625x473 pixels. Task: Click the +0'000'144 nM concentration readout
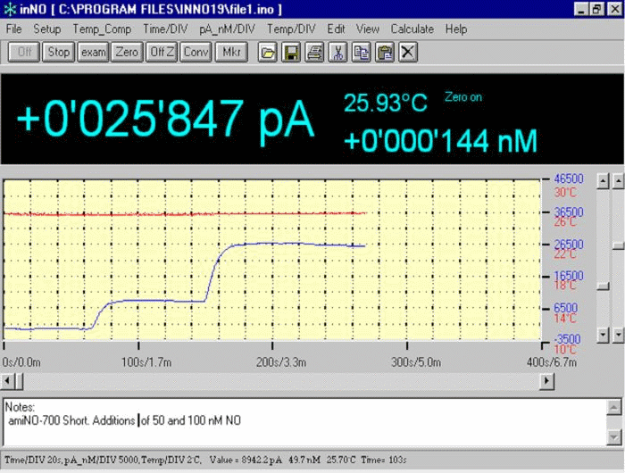[440, 141]
